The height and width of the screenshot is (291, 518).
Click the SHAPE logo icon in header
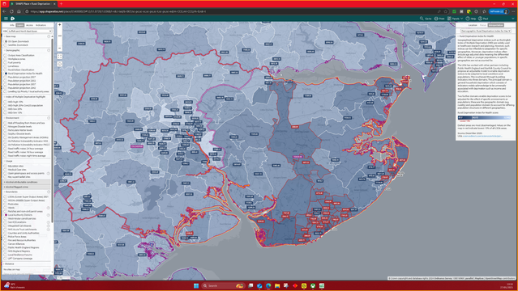12,19
